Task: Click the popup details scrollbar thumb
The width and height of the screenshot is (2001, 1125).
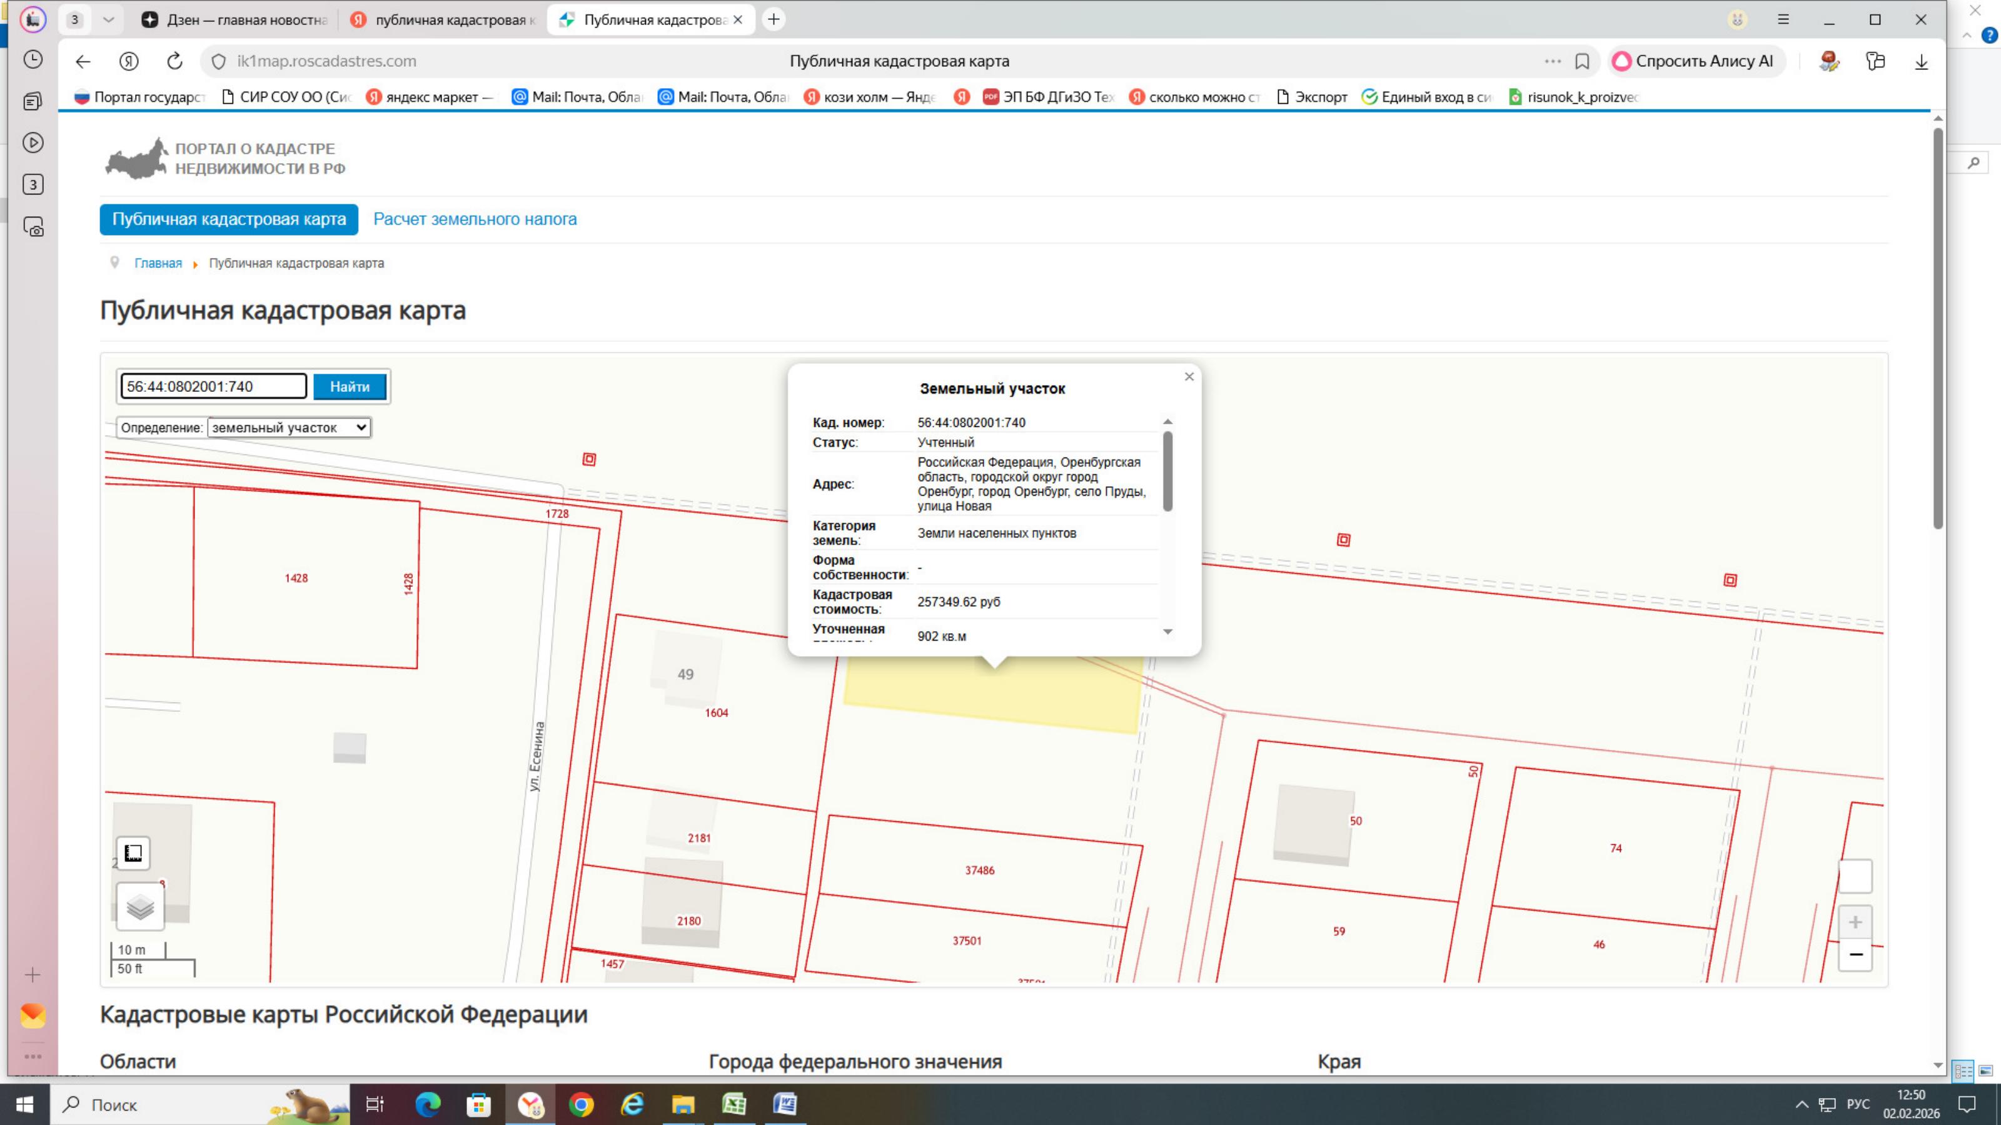Action: (1167, 472)
